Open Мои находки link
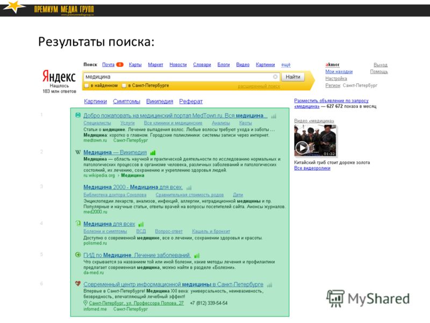This screenshot has height=323, width=430. click(x=339, y=72)
